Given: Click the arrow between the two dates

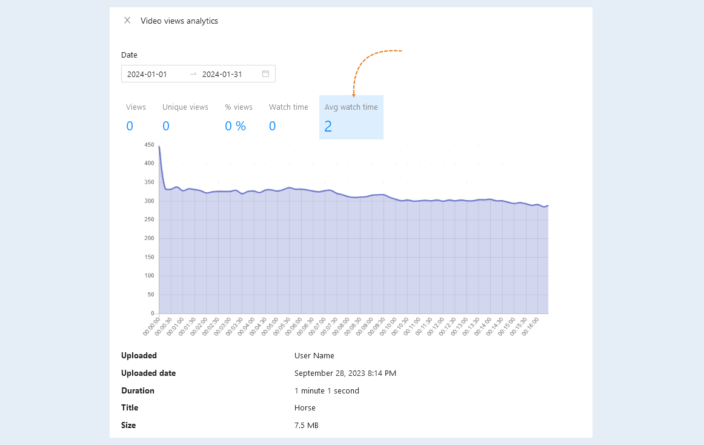Looking at the screenshot, I should click(193, 74).
